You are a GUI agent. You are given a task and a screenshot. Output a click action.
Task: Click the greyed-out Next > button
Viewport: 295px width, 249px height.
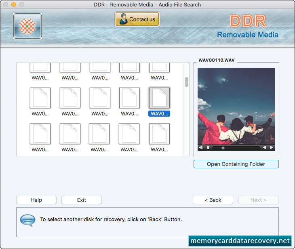(259, 200)
